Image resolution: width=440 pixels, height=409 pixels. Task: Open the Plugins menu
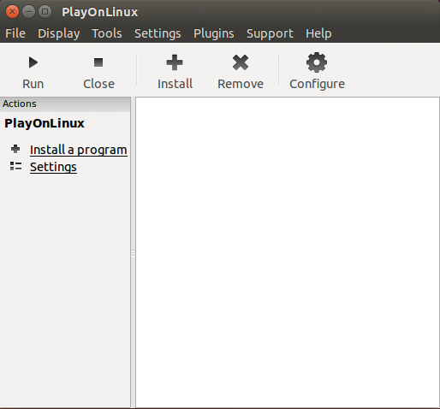(214, 33)
